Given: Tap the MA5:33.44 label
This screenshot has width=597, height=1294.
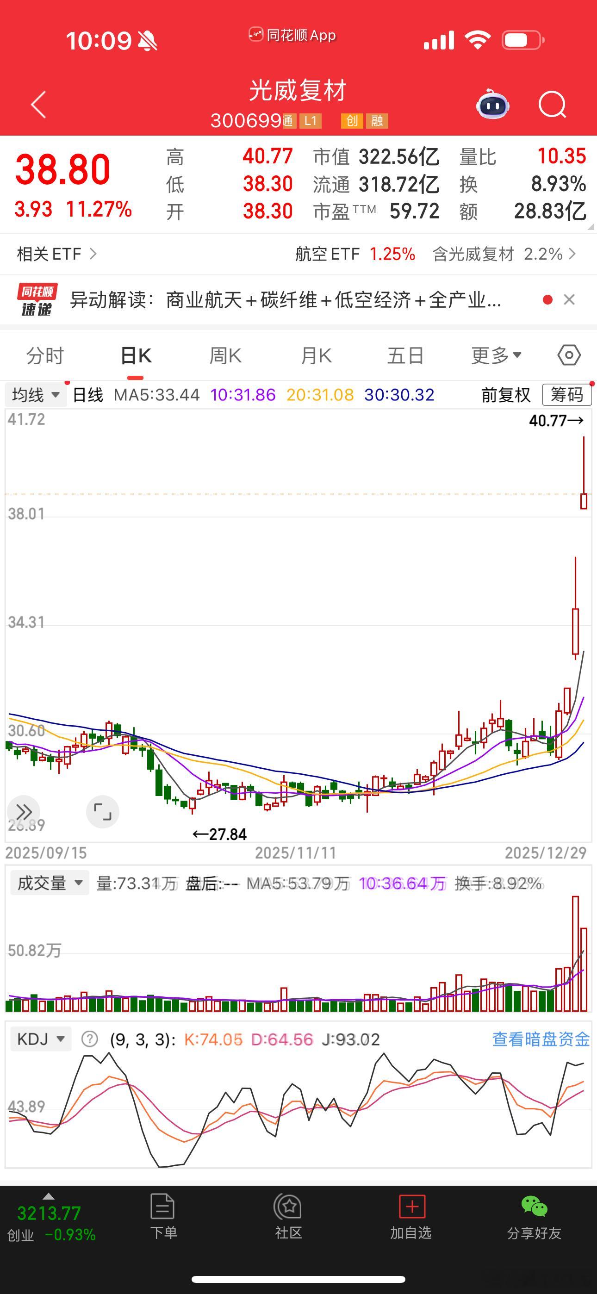Looking at the screenshot, I should point(157,395).
